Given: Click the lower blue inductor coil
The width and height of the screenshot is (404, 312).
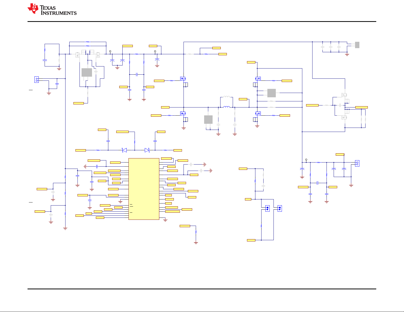Looking at the screenshot, I should tap(227, 107).
